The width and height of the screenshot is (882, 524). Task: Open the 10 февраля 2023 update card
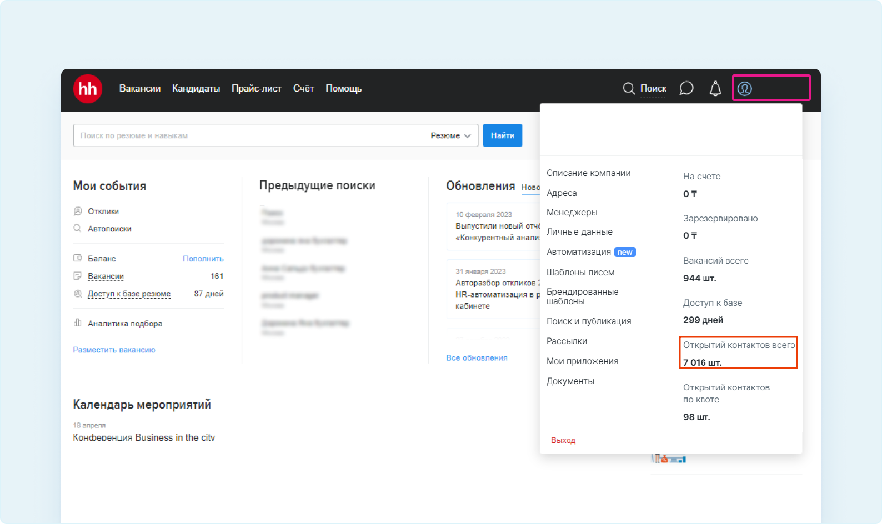point(493,226)
